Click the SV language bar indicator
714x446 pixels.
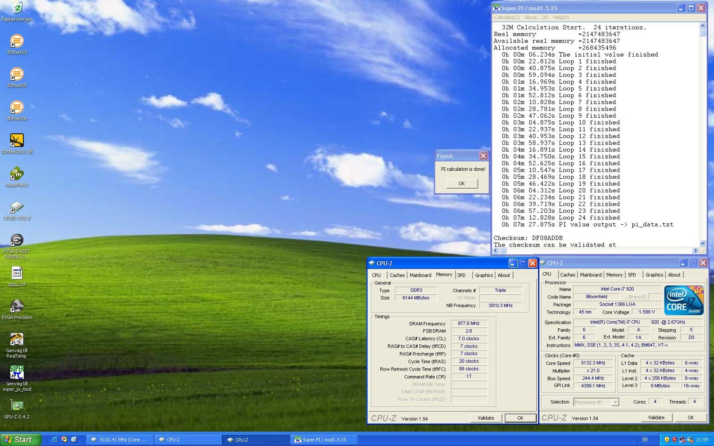pyautogui.click(x=645, y=440)
